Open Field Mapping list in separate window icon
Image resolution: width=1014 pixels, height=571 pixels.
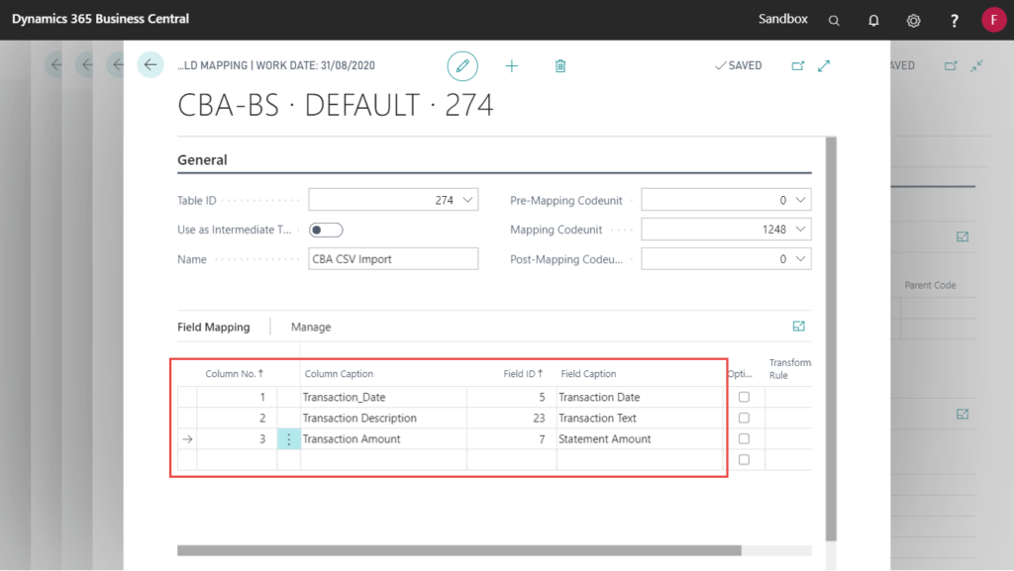(799, 325)
